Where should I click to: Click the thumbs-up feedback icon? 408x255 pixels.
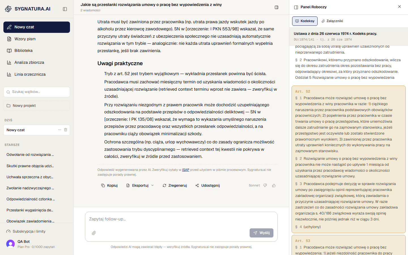274,186
